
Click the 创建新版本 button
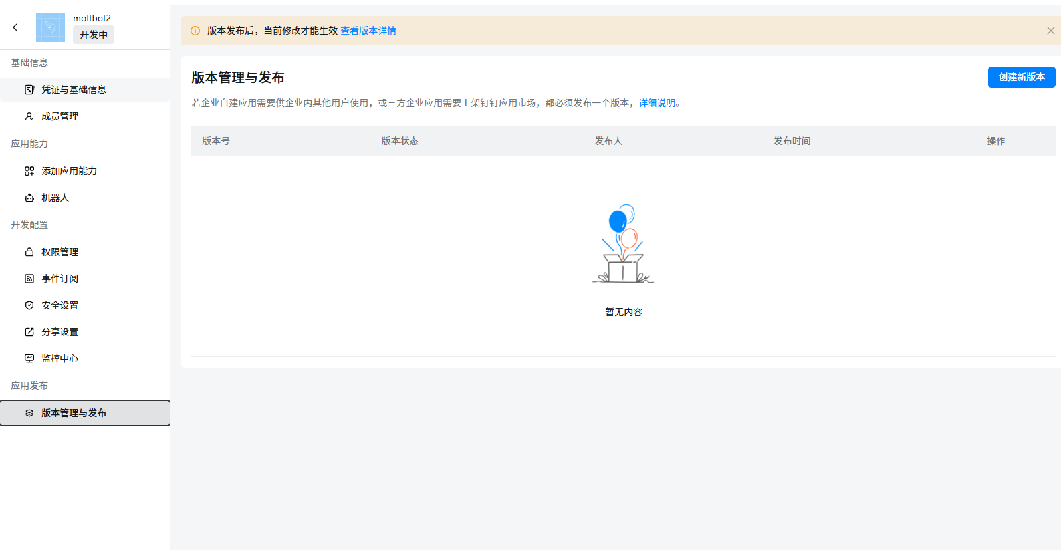click(x=1021, y=77)
